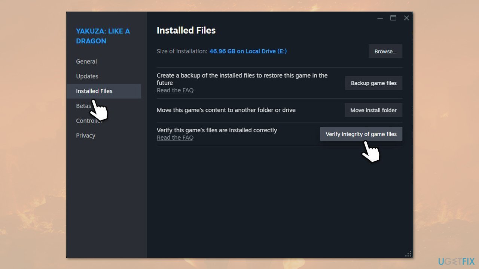Minimize the properties window
The image size is (479, 269).
click(380, 18)
